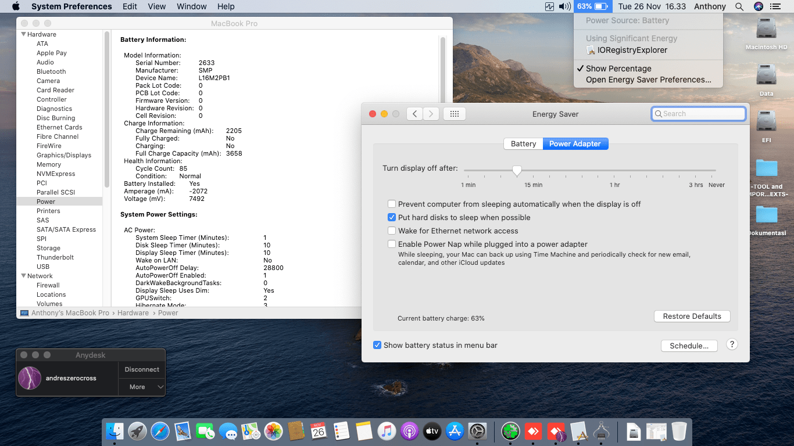Open System Preferences in the Dock
This screenshot has height=446, width=794.
point(477,431)
